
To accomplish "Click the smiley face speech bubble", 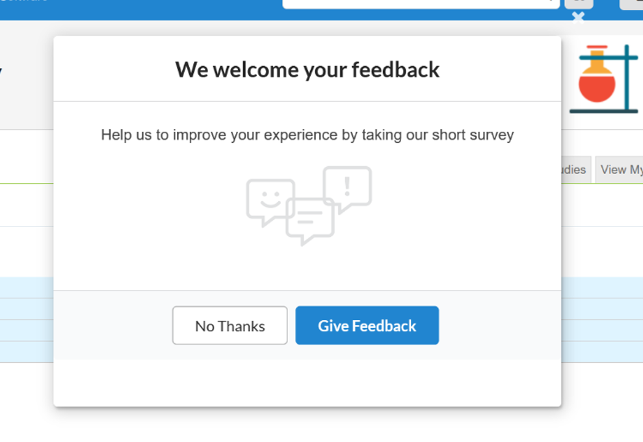I will coord(269,200).
